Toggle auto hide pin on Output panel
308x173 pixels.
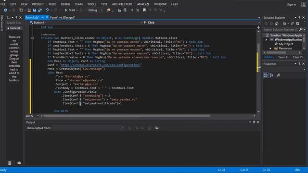[x=254, y=122]
